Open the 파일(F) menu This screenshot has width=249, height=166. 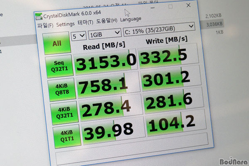[x=45, y=25]
